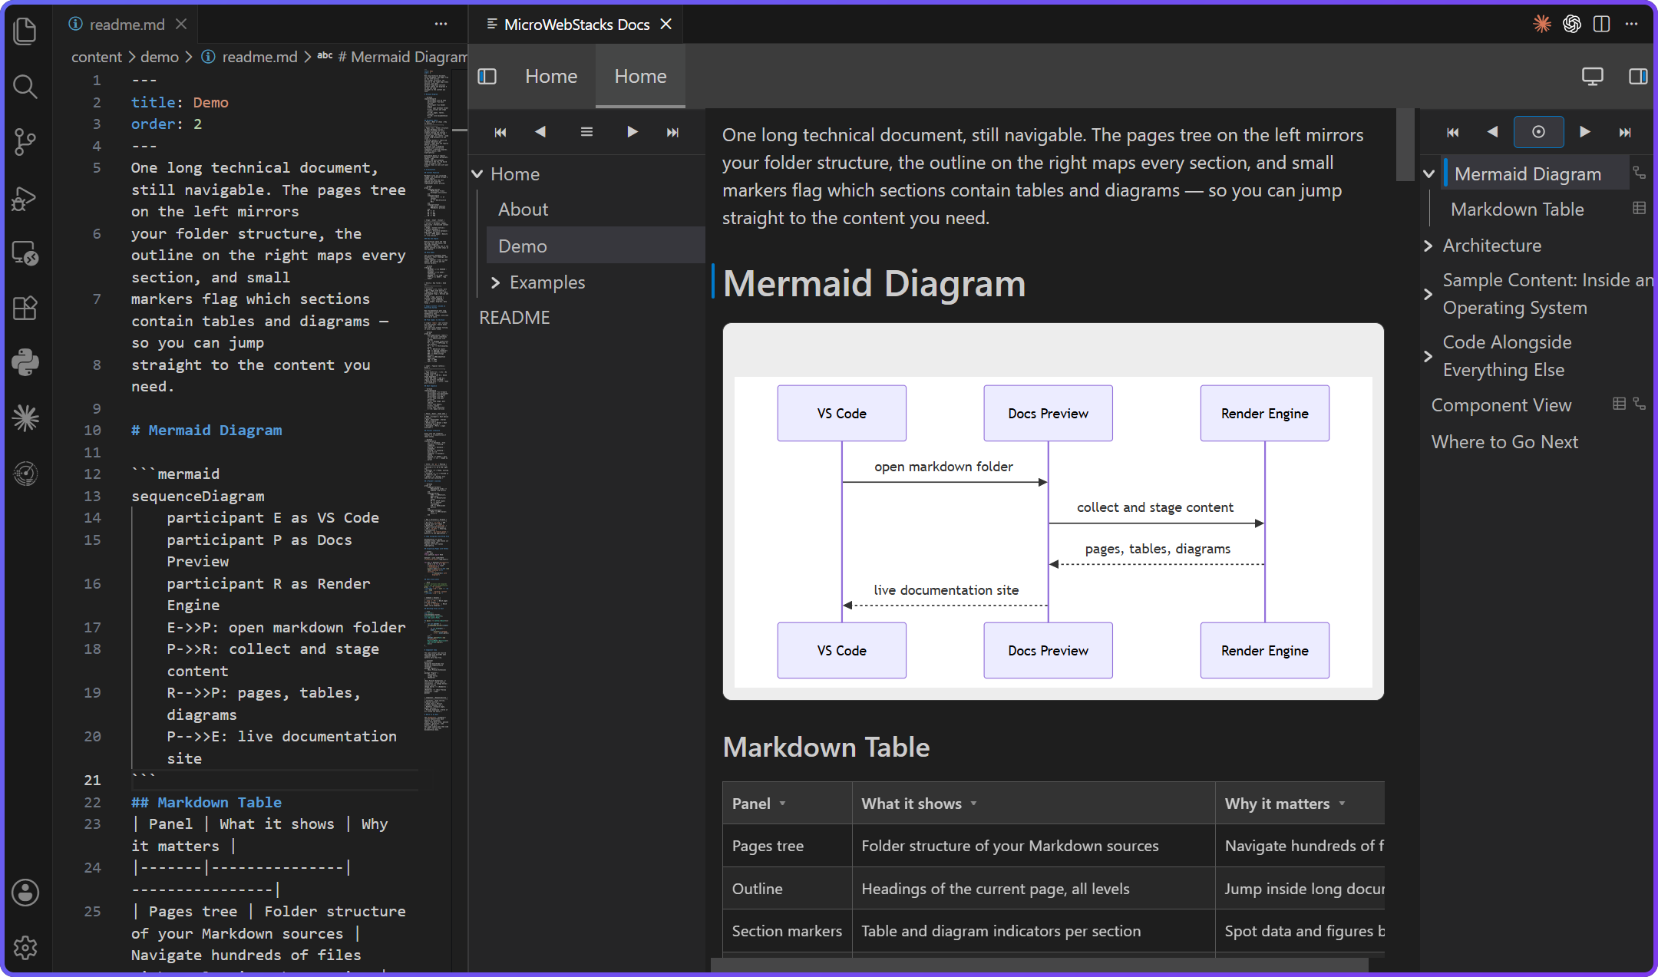Open the Manage gear icon
The height and width of the screenshot is (977, 1658).
pyautogui.click(x=25, y=948)
